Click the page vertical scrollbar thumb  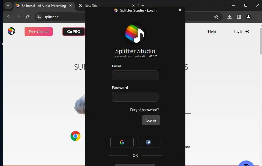(261, 41)
